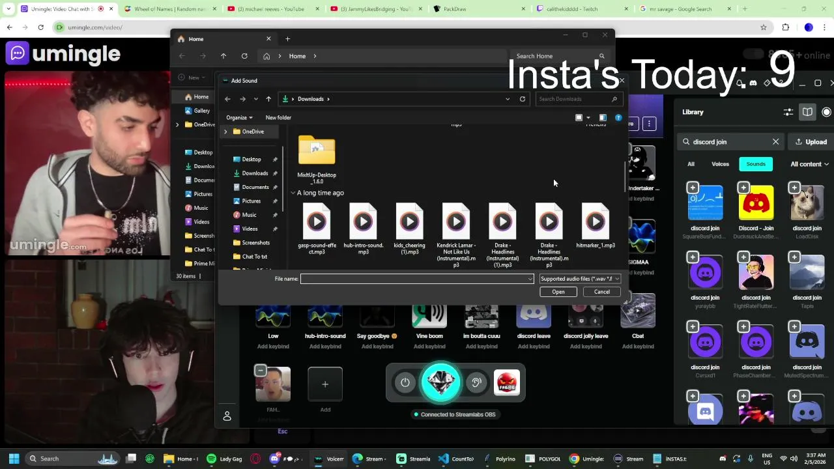Open the Windows Start menu

[14, 459]
